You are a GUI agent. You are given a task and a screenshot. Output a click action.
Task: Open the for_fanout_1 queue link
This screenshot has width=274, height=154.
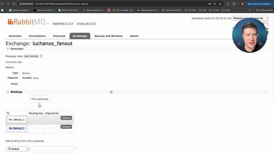pos(17,120)
